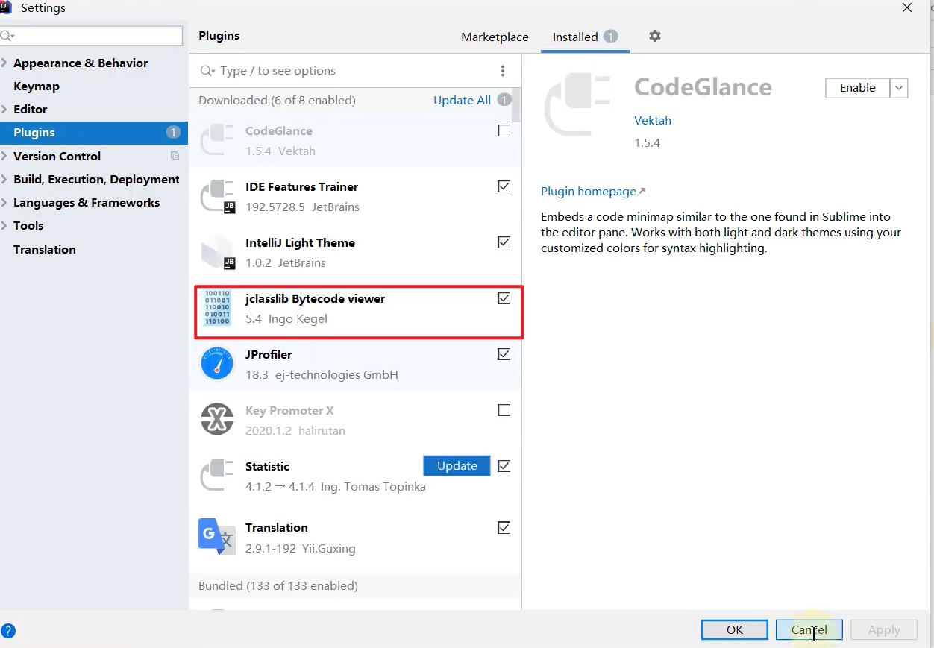The image size is (934, 648).
Task: Click the Update button for Statistic
Action: pos(457,465)
